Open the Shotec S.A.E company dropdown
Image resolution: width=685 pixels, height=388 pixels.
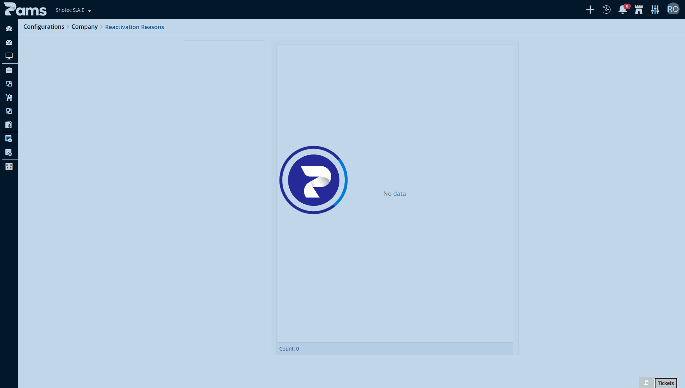point(73,10)
